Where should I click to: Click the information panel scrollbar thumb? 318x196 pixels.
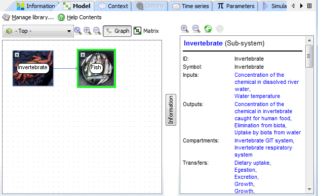[309, 56]
